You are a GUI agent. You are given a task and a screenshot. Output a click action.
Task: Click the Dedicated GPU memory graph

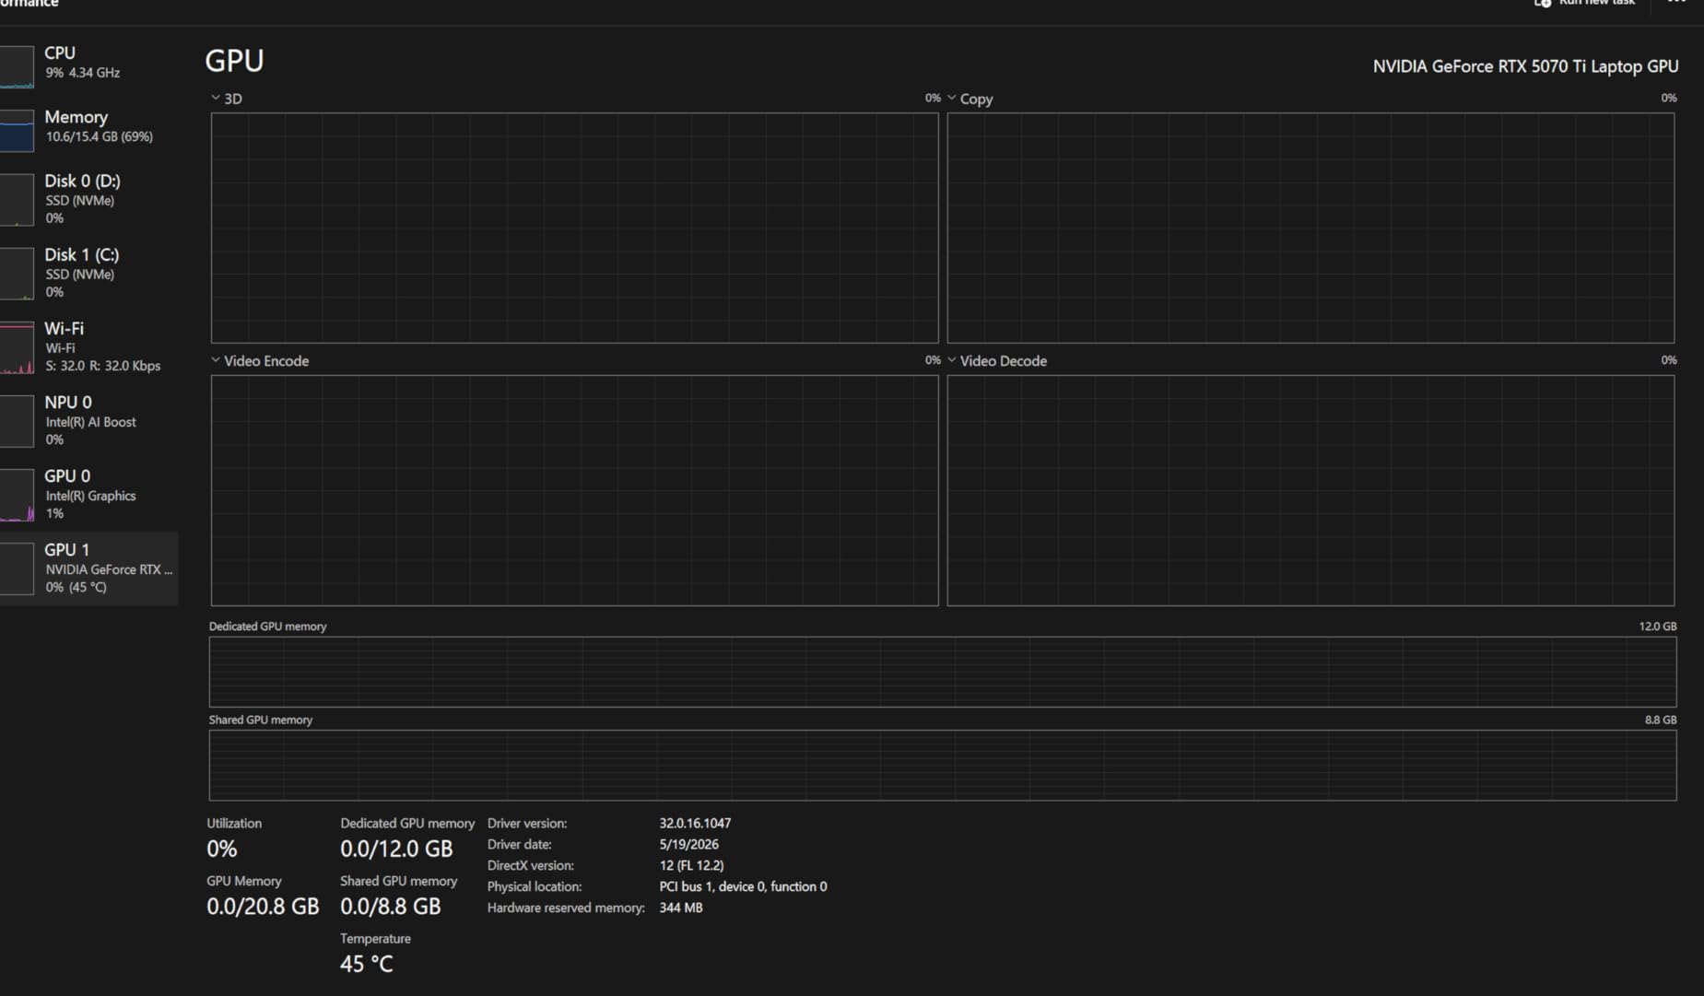click(x=943, y=672)
